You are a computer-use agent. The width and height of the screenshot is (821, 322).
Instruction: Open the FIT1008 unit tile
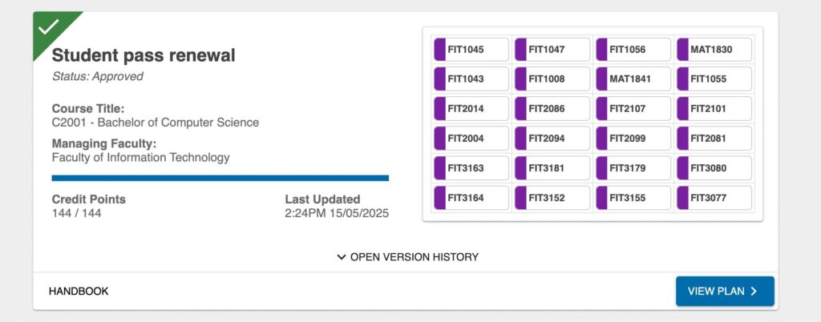click(x=552, y=79)
